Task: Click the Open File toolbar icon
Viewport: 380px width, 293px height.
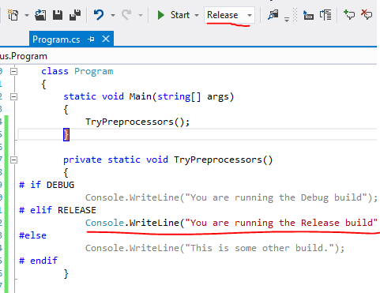Action: click(x=40, y=15)
